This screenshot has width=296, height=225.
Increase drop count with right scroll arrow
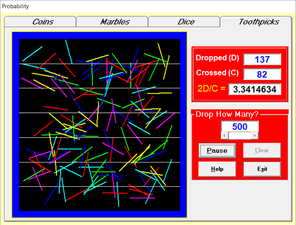[255, 135]
